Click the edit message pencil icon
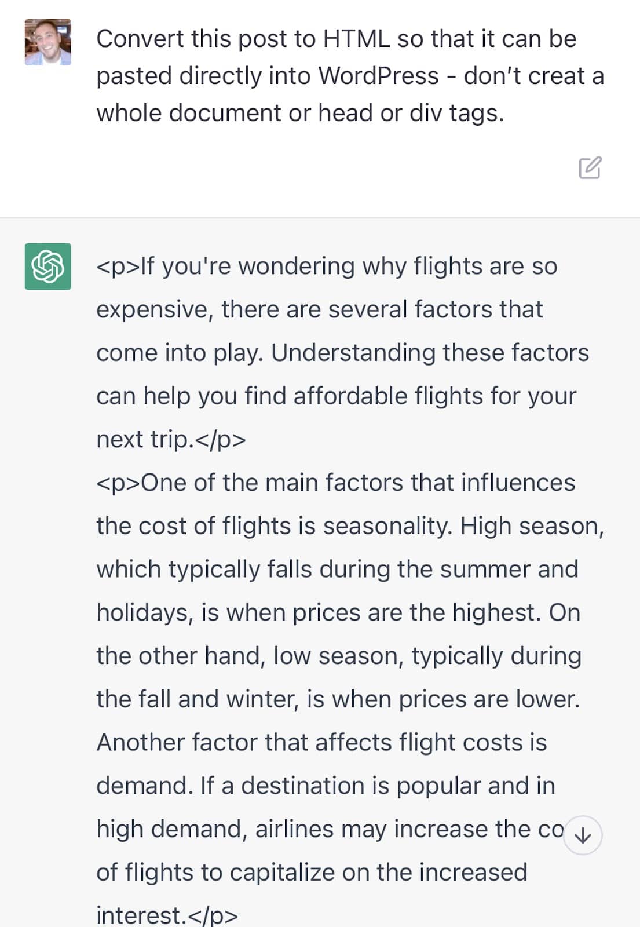This screenshot has height=927, width=640. coord(590,167)
